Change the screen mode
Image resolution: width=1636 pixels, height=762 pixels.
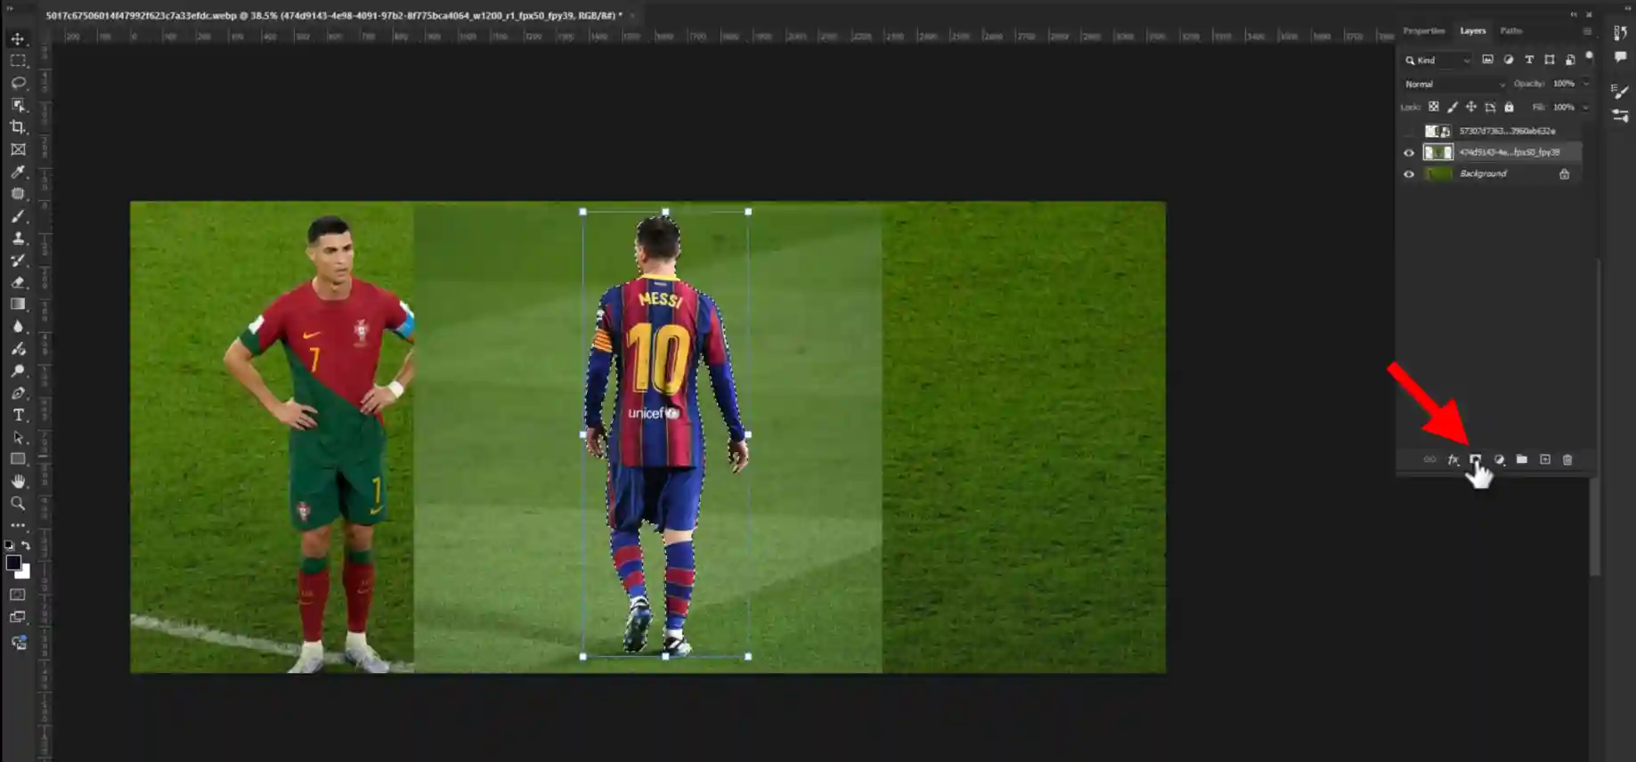pos(18,617)
